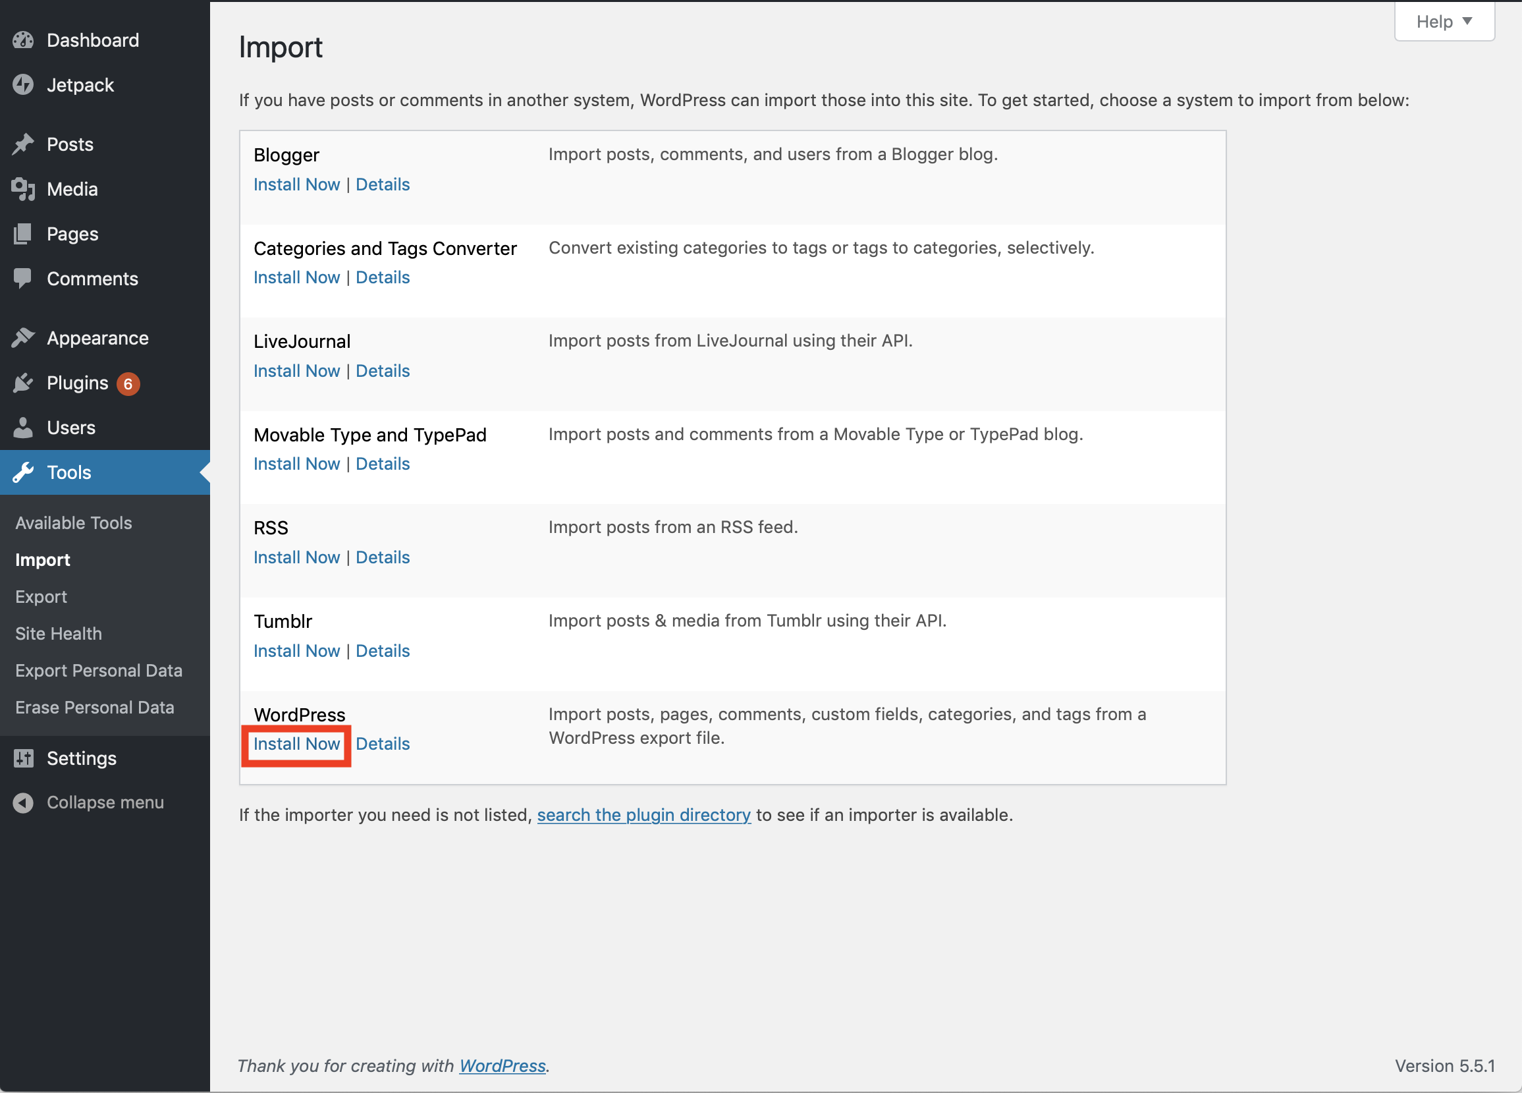The image size is (1522, 1093).
Task: Install the RSS importer now
Action: 296,557
